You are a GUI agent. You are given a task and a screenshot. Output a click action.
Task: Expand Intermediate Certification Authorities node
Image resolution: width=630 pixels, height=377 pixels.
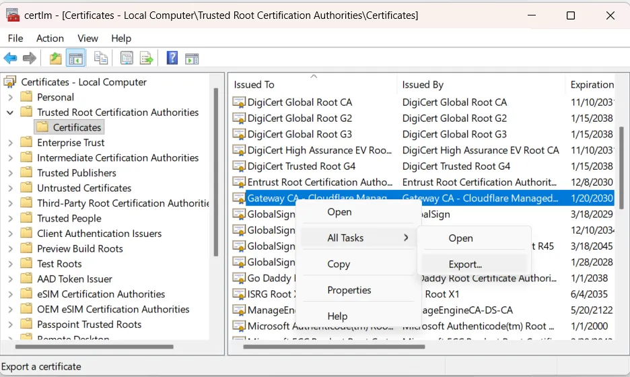click(11, 158)
